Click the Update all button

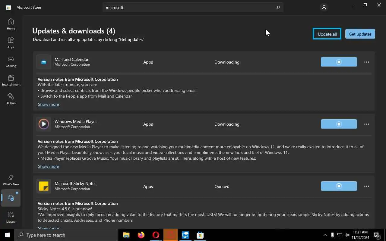coord(327,34)
